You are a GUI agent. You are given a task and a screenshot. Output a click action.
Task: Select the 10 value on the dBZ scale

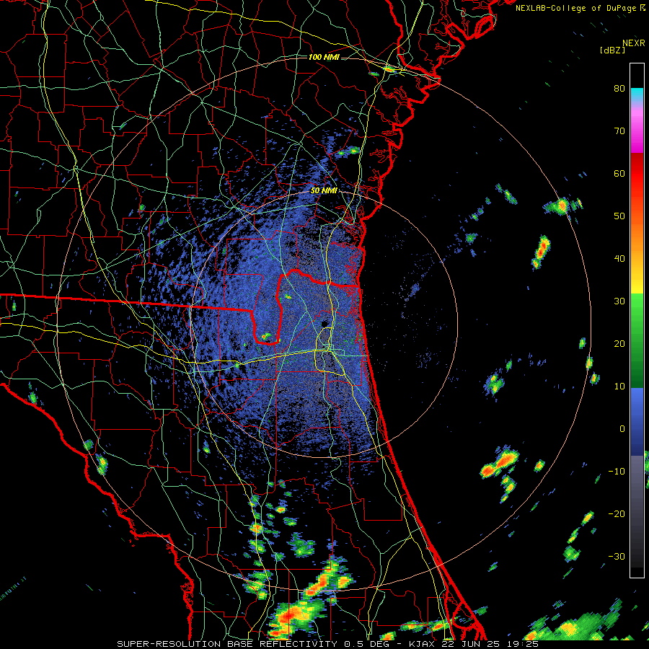619,387
